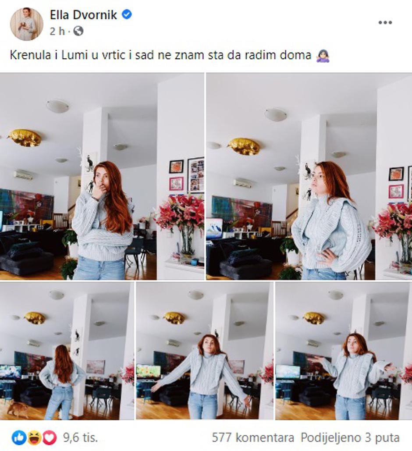This screenshot has height=451, width=412.
Task: View the 9,6 tis. reactions list
Action: [x=80, y=438]
